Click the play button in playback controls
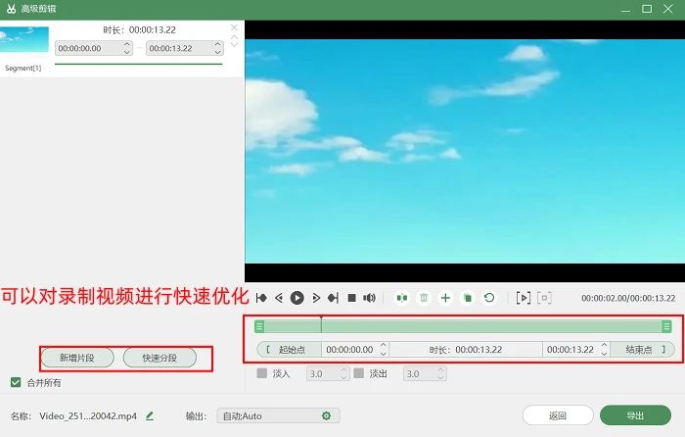The image size is (685, 437). (x=297, y=298)
